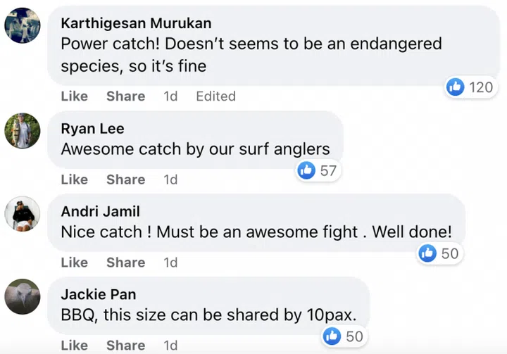
Task: Open Karthigesan Murukan's profile picture
Action: 22,25
